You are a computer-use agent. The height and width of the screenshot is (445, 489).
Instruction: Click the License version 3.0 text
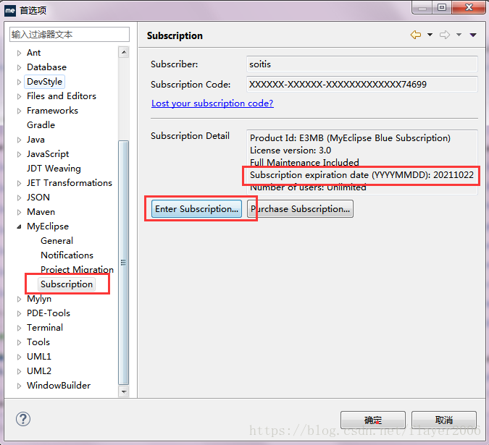(291, 151)
